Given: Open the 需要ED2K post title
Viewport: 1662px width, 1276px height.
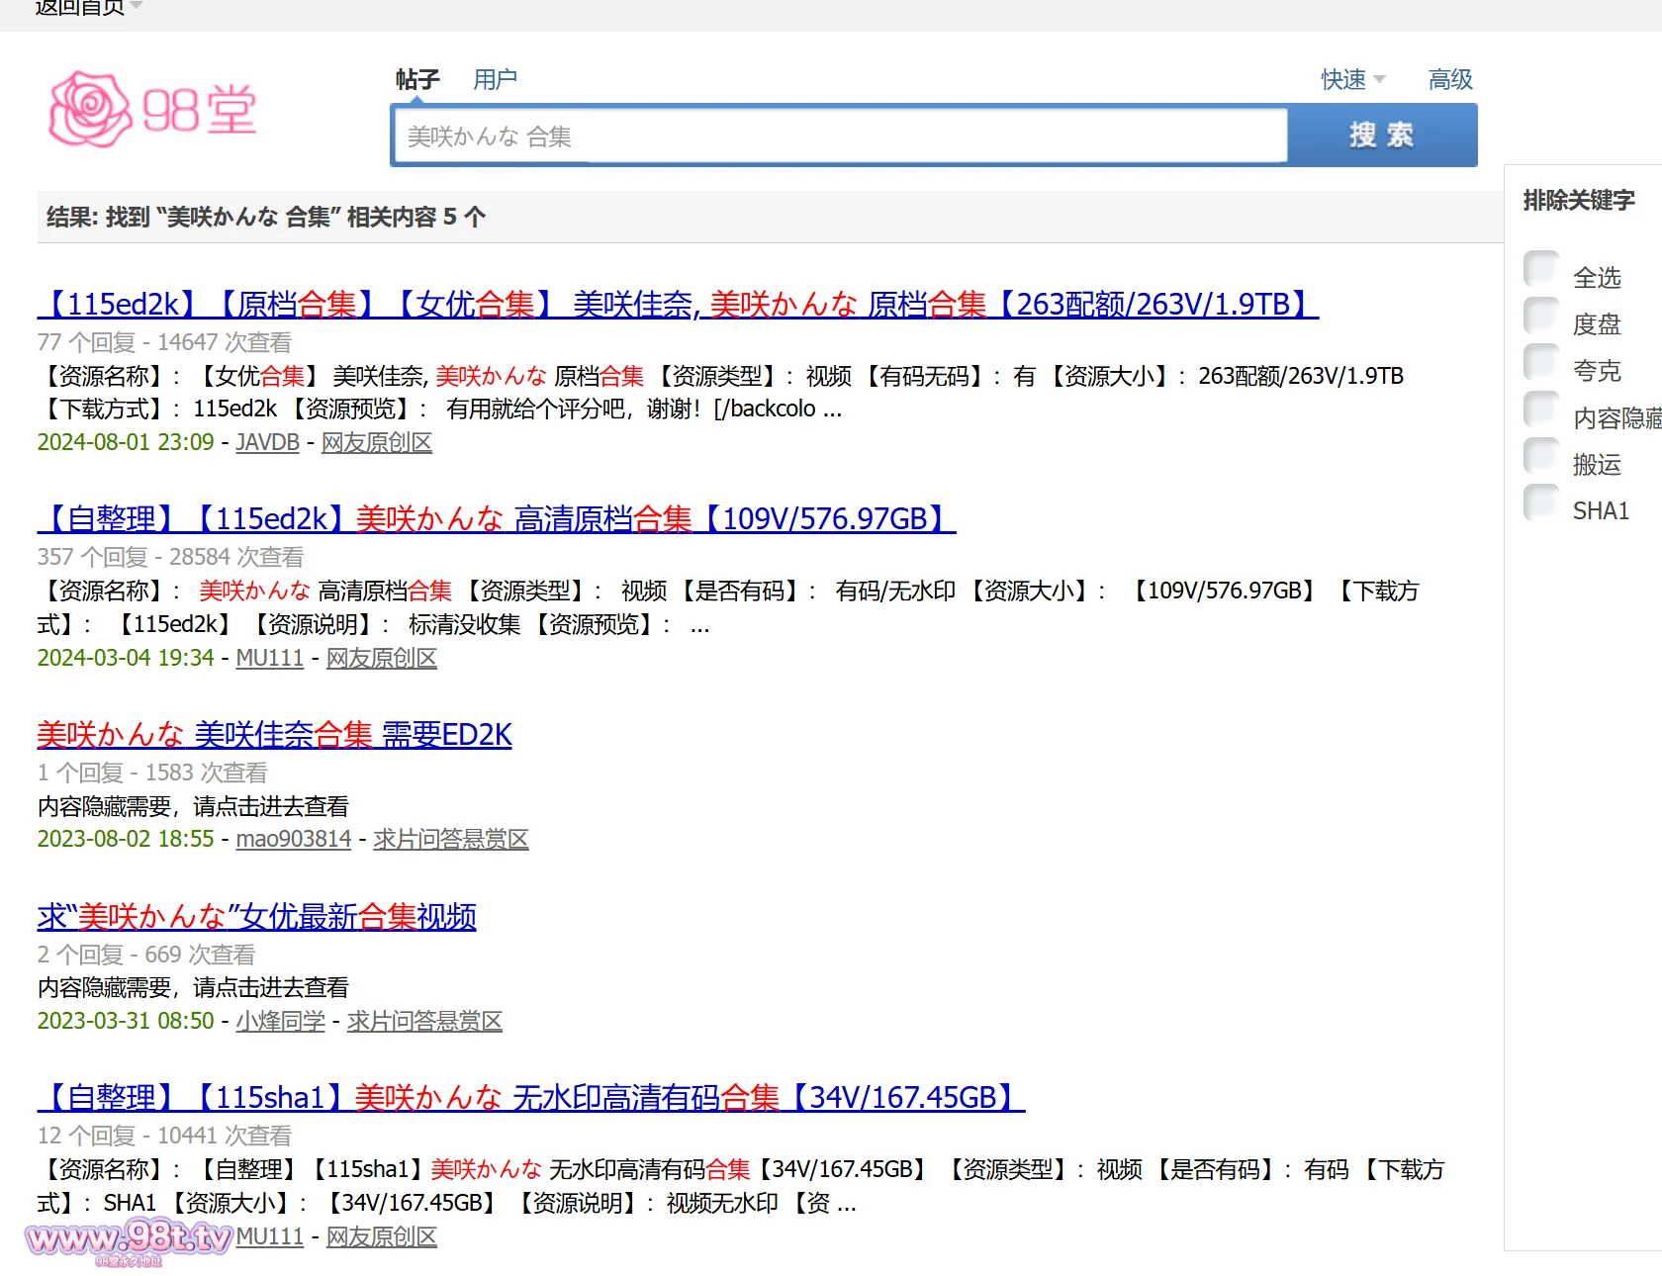Looking at the screenshot, I should [x=274, y=734].
